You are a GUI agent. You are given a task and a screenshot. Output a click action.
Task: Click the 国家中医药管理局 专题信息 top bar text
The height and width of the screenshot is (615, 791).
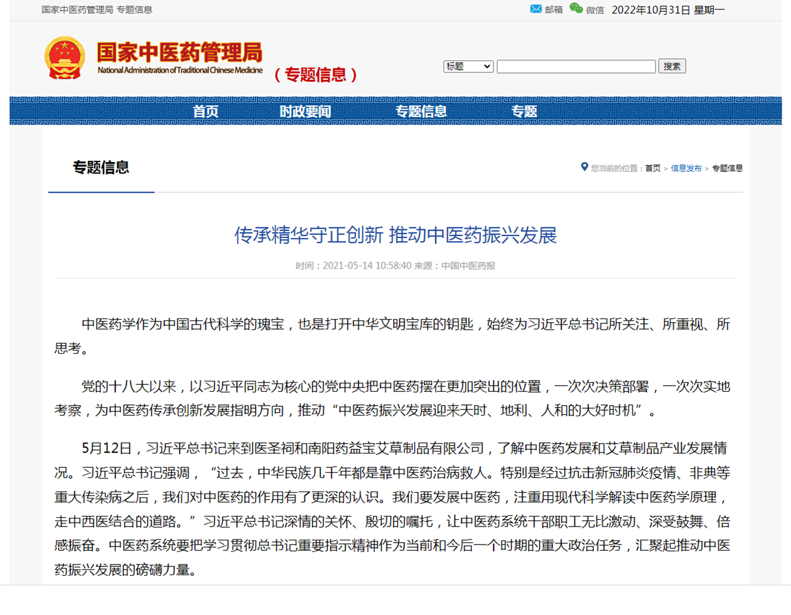point(97,10)
